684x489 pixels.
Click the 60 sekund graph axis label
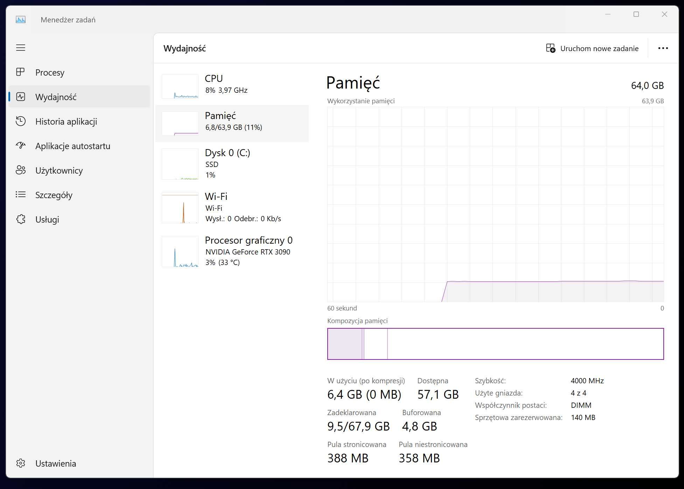tap(342, 308)
